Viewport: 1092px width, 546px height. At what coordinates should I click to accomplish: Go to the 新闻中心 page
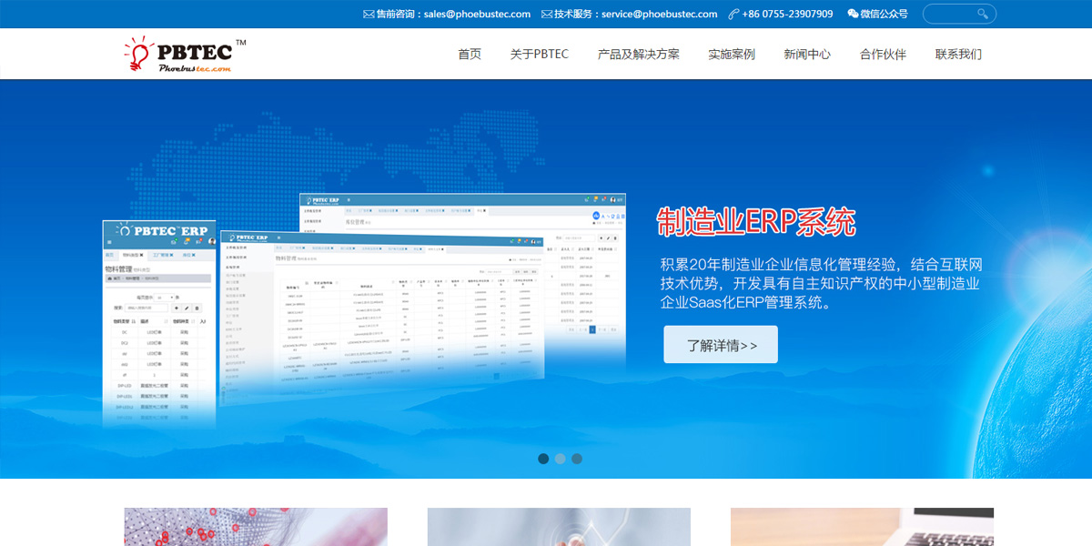click(x=807, y=55)
